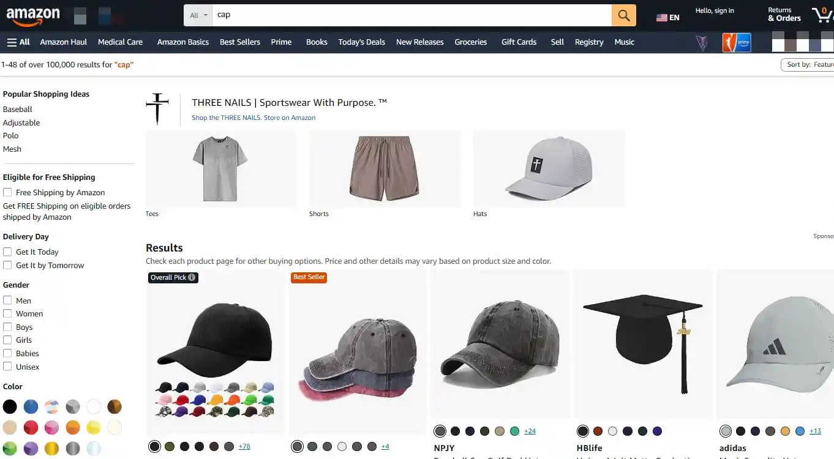Select the yellow color filter swatch
Viewport: 834px width, 459px height.
[x=93, y=427]
